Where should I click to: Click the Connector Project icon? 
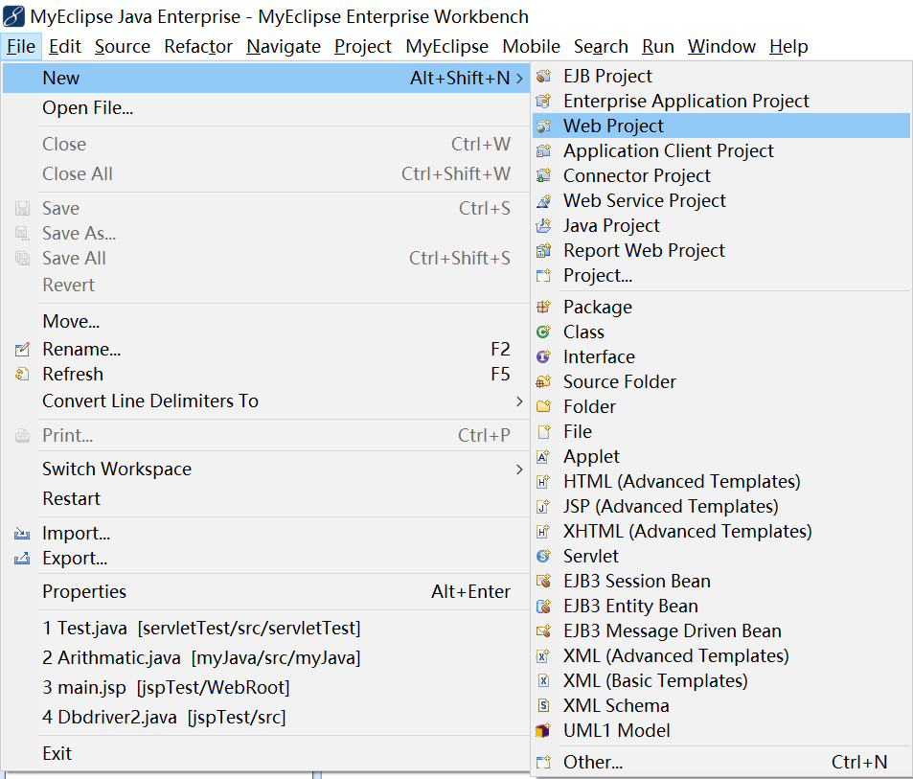(543, 176)
